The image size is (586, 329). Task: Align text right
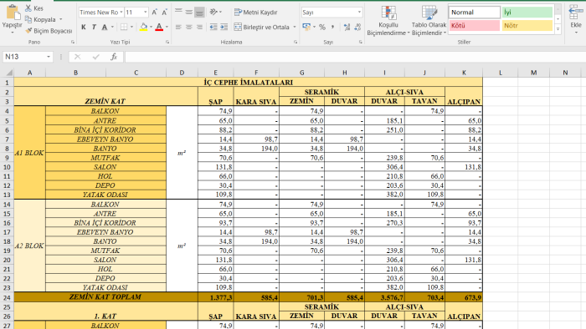(x=199, y=27)
